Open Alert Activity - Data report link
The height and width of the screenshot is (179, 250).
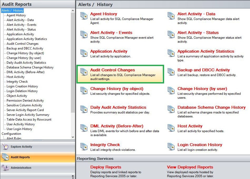click(x=196, y=14)
